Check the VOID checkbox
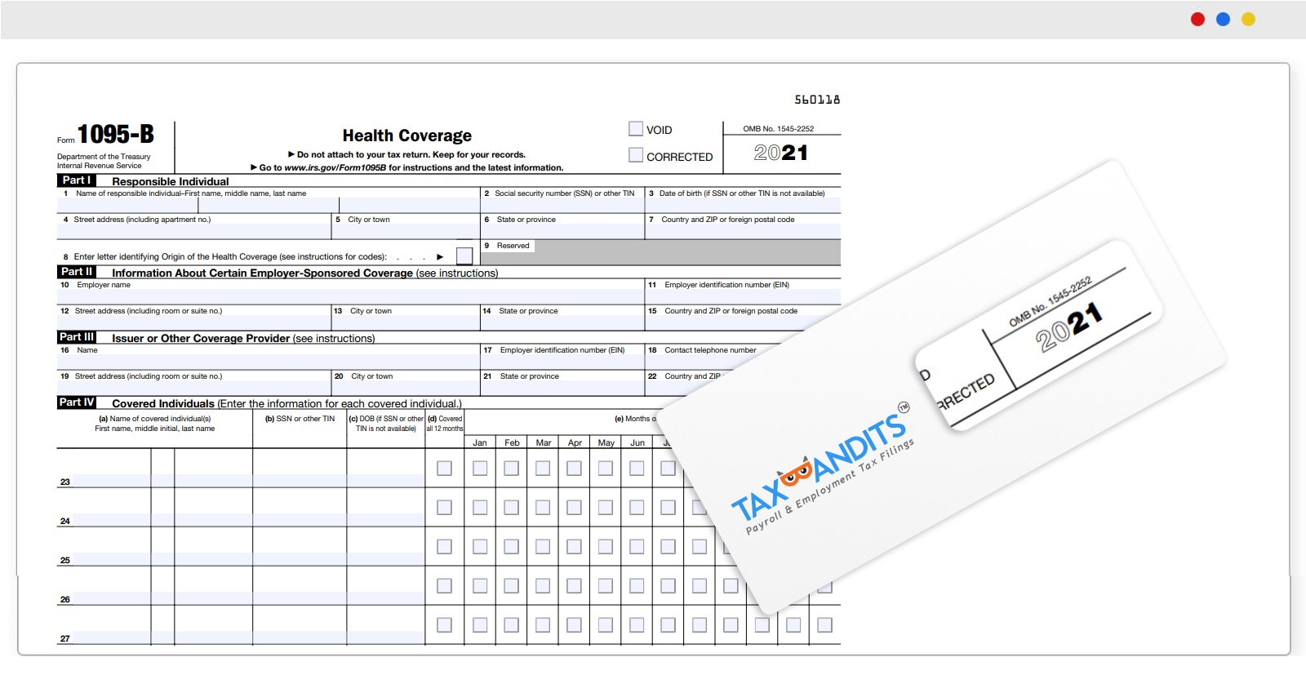1306x680 pixels. [x=636, y=129]
